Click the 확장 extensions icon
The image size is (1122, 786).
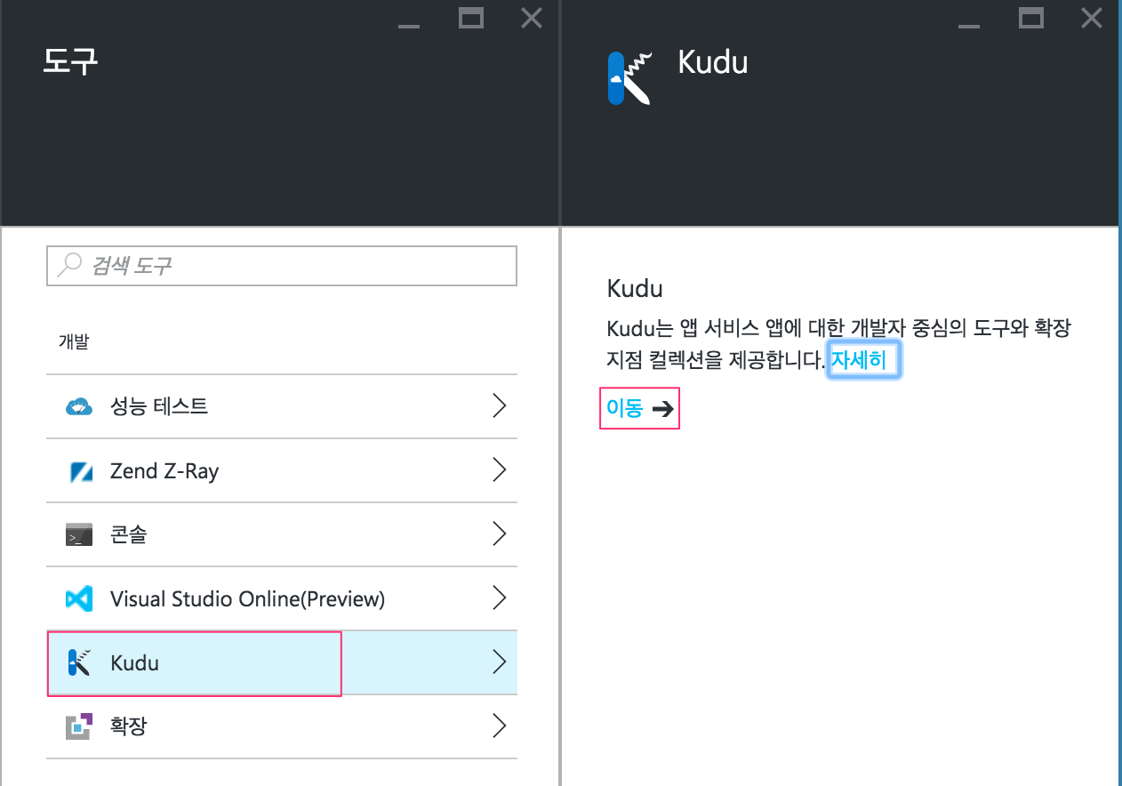79,727
